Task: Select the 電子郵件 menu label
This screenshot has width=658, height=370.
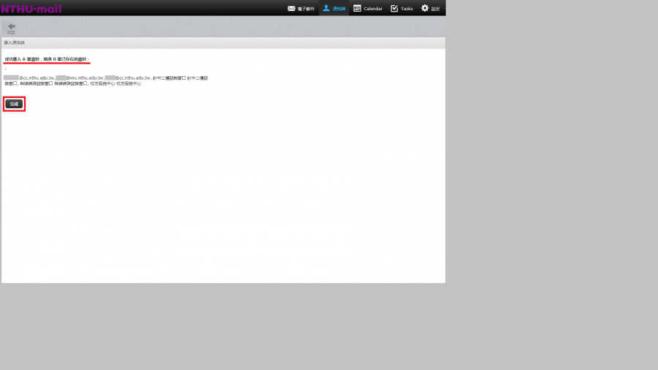Action: [306, 9]
